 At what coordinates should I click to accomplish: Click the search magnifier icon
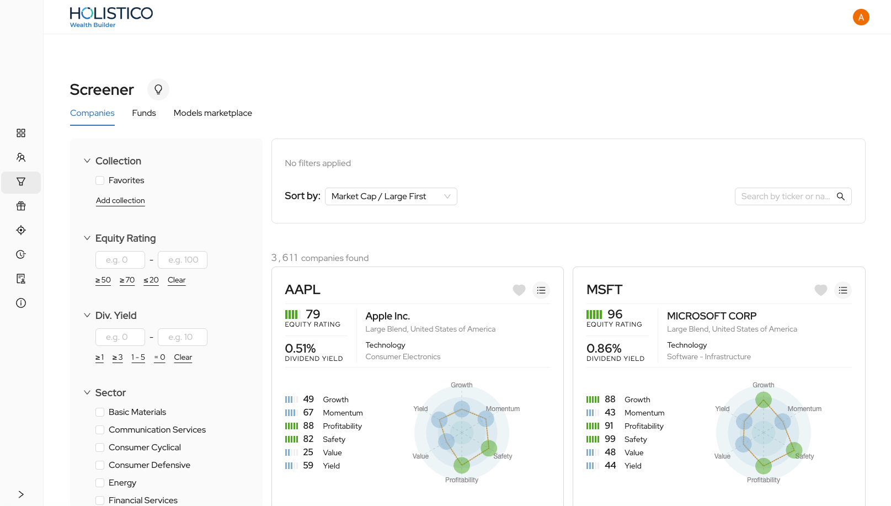pos(841,196)
